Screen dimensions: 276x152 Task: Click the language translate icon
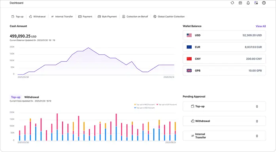point(256,3)
